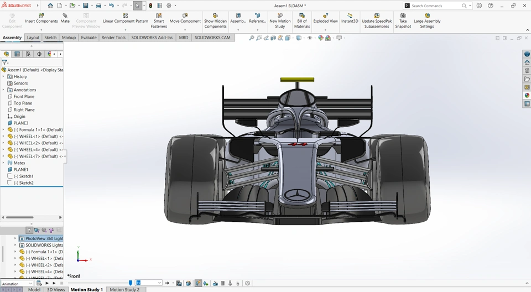The height and width of the screenshot is (292, 531).
Task: Switch to the Model tab at the bottom
Action: pyautogui.click(x=34, y=289)
